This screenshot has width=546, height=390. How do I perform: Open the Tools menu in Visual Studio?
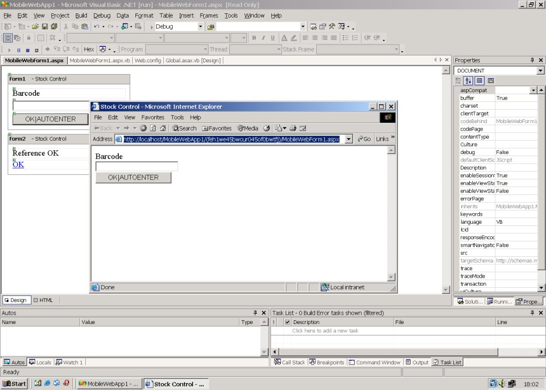coord(231,15)
